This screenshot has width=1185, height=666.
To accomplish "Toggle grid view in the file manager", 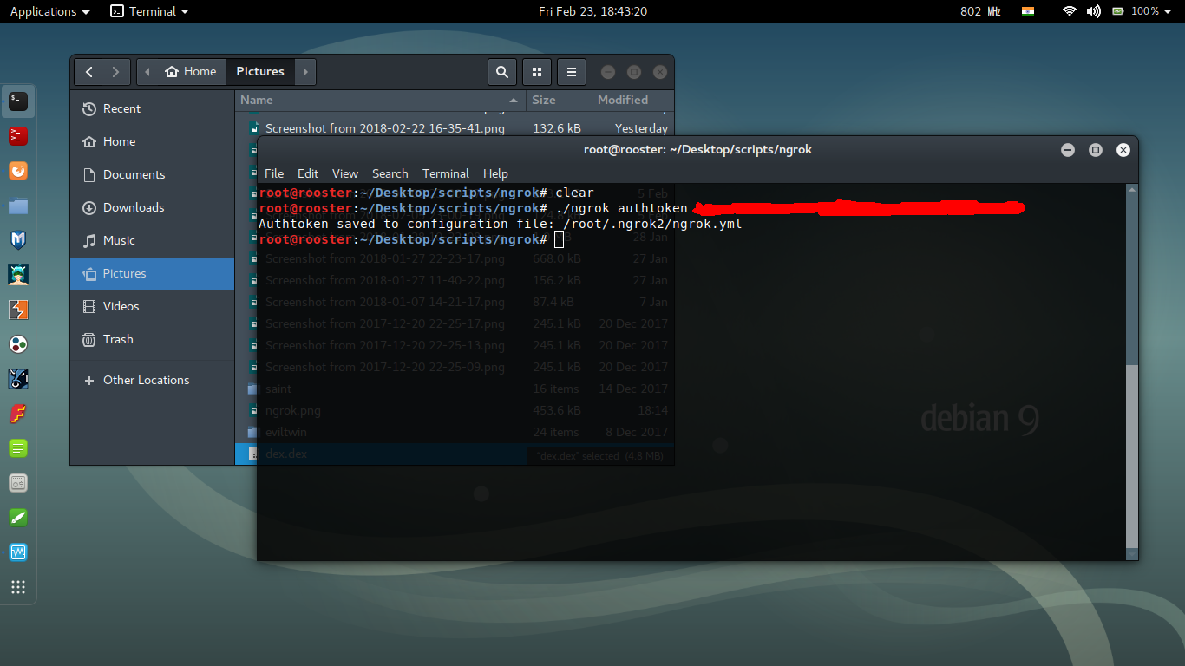I will 536,72.
